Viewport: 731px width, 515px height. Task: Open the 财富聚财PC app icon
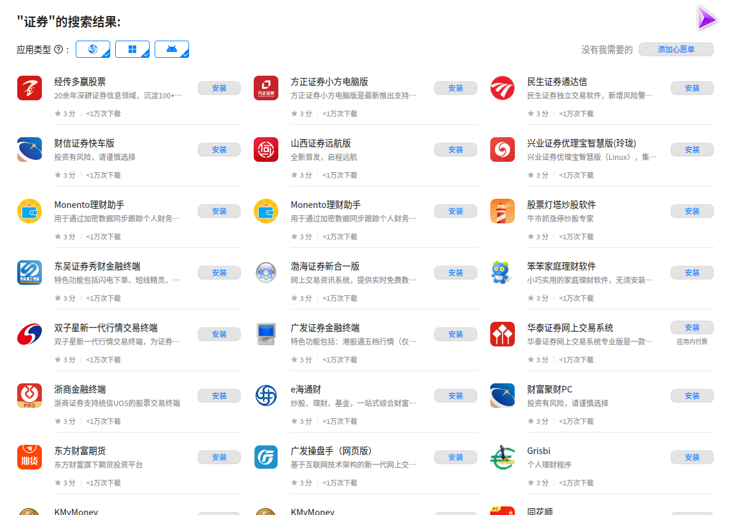502,396
